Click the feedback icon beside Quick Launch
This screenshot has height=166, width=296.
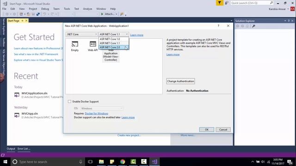click(x=227, y=3)
